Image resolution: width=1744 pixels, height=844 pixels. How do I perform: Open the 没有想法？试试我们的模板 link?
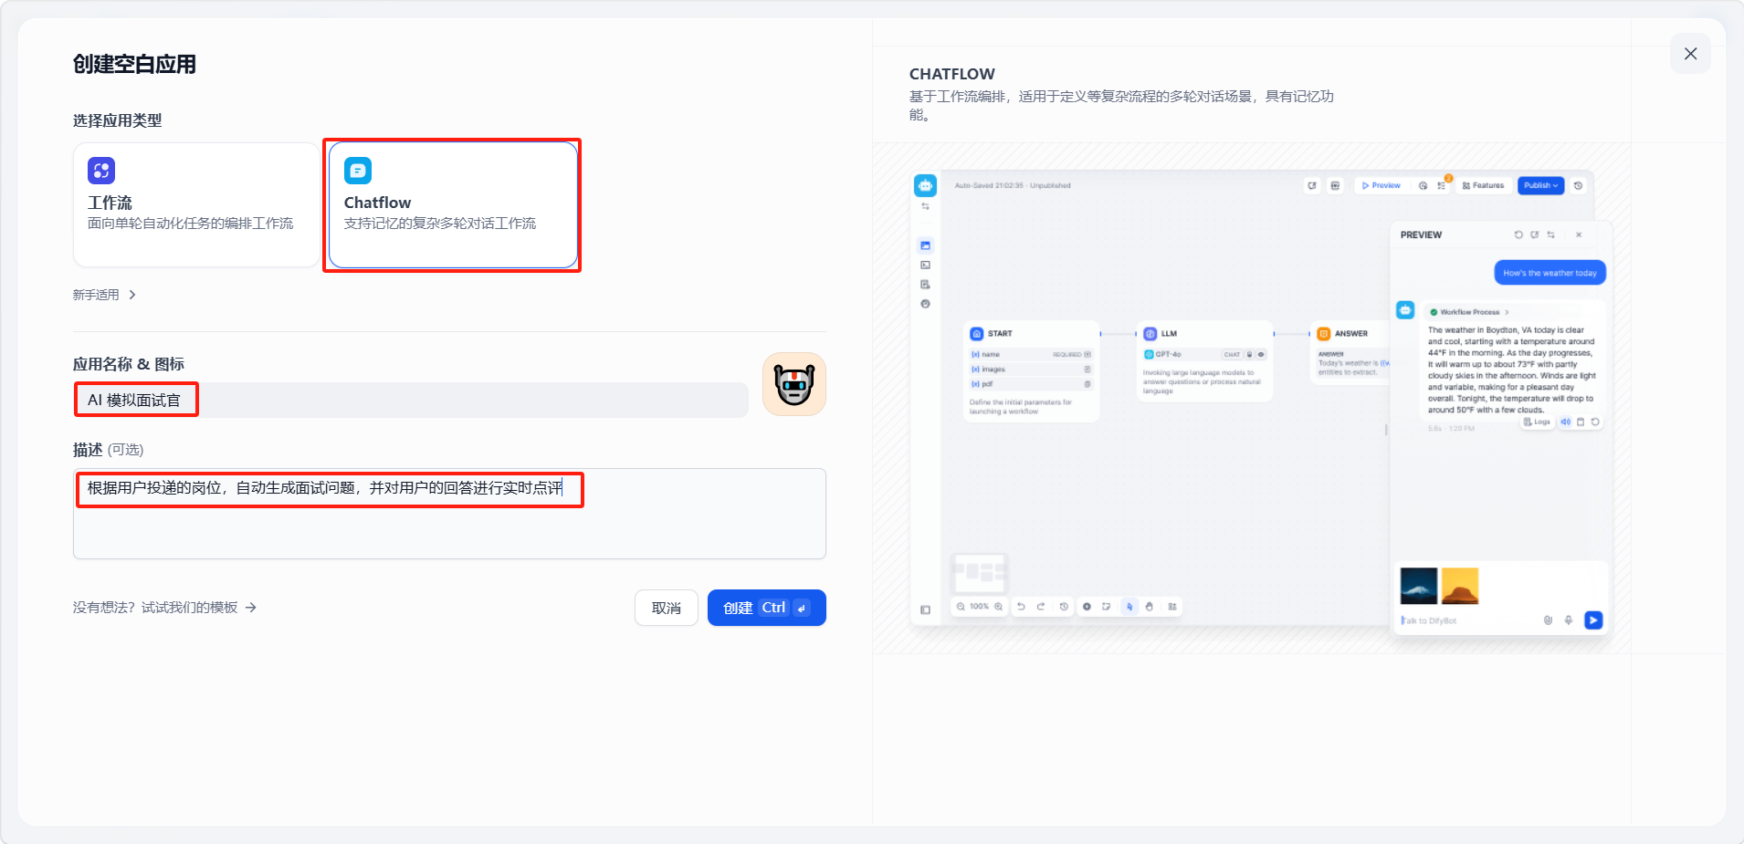tap(164, 608)
